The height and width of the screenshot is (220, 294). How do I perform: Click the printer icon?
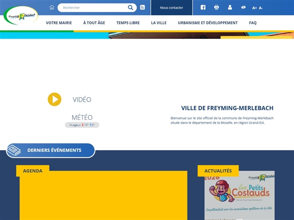point(216,8)
